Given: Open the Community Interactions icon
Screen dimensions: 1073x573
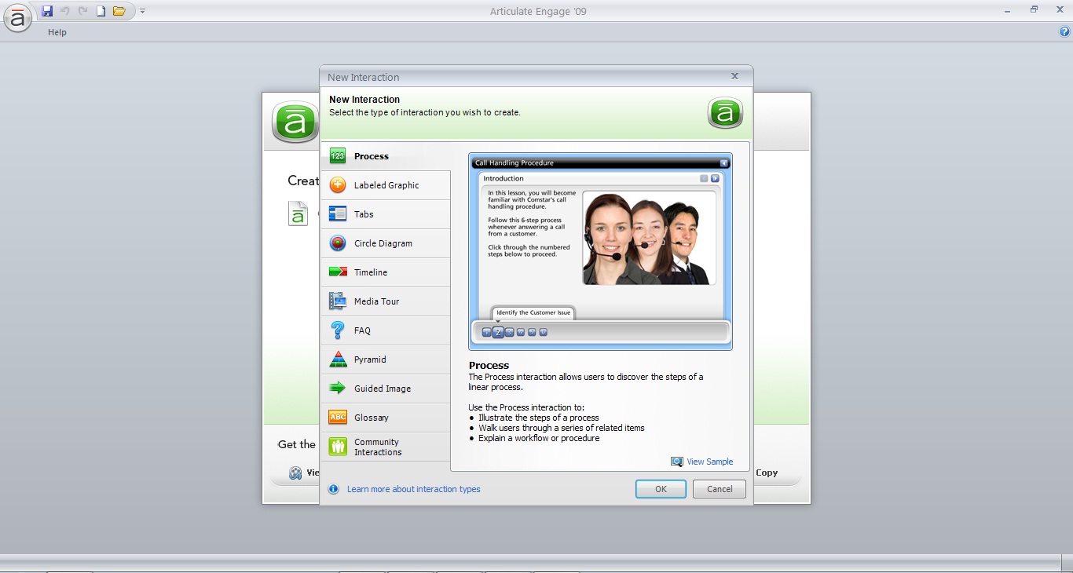Looking at the screenshot, I should 337,446.
